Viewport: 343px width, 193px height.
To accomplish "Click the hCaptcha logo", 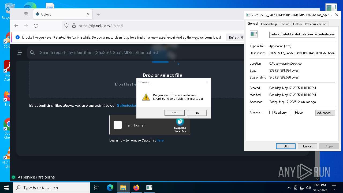I will [180, 124].
